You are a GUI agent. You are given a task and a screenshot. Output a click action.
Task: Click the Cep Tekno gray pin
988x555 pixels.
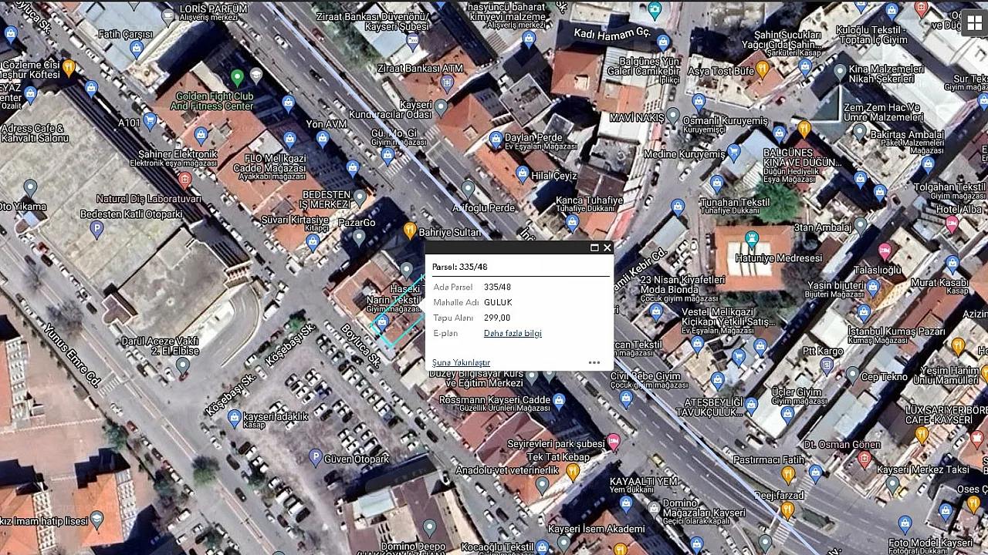(852, 375)
